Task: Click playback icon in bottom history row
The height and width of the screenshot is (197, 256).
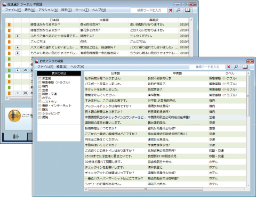Action: coord(26,93)
